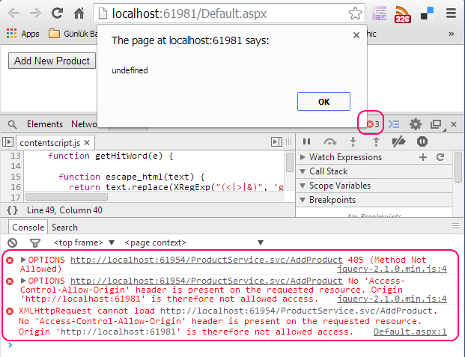Open Chrome main menu hamburger icon
The image size is (465, 357).
451,13
